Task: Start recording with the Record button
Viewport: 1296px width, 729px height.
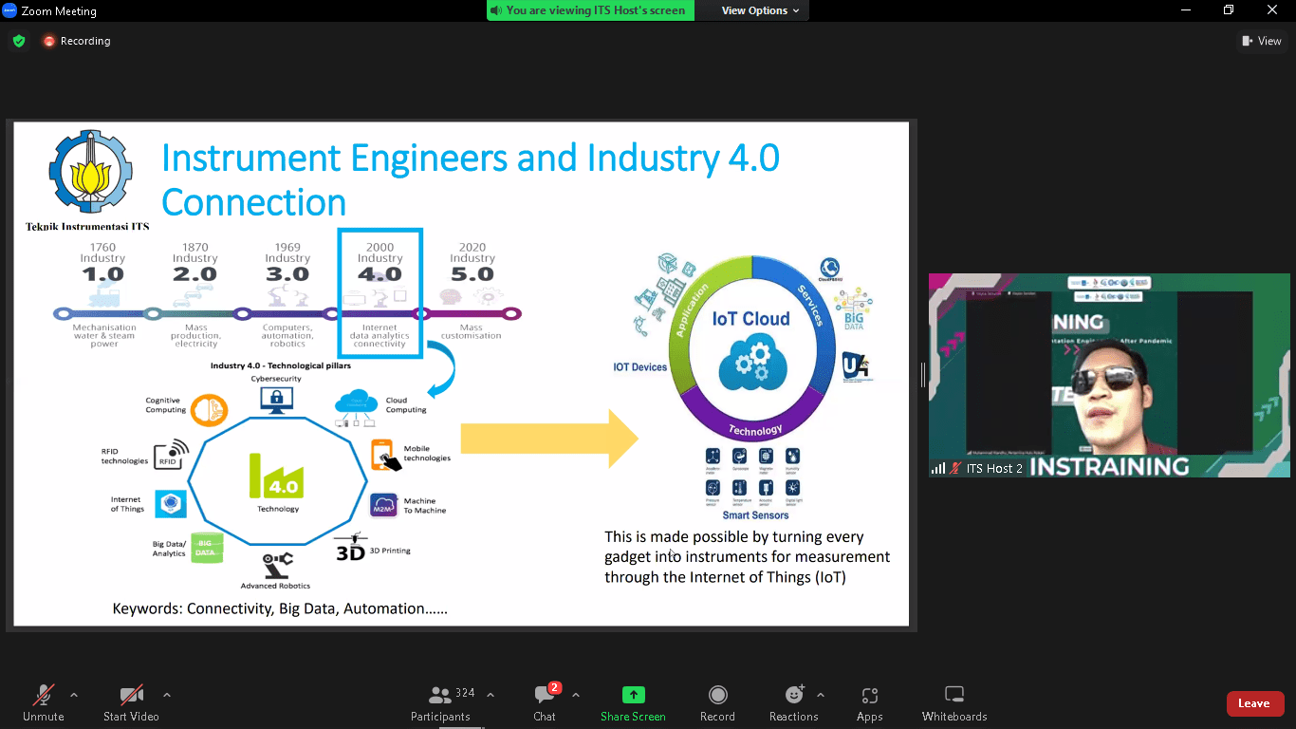Action: (717, 702)
